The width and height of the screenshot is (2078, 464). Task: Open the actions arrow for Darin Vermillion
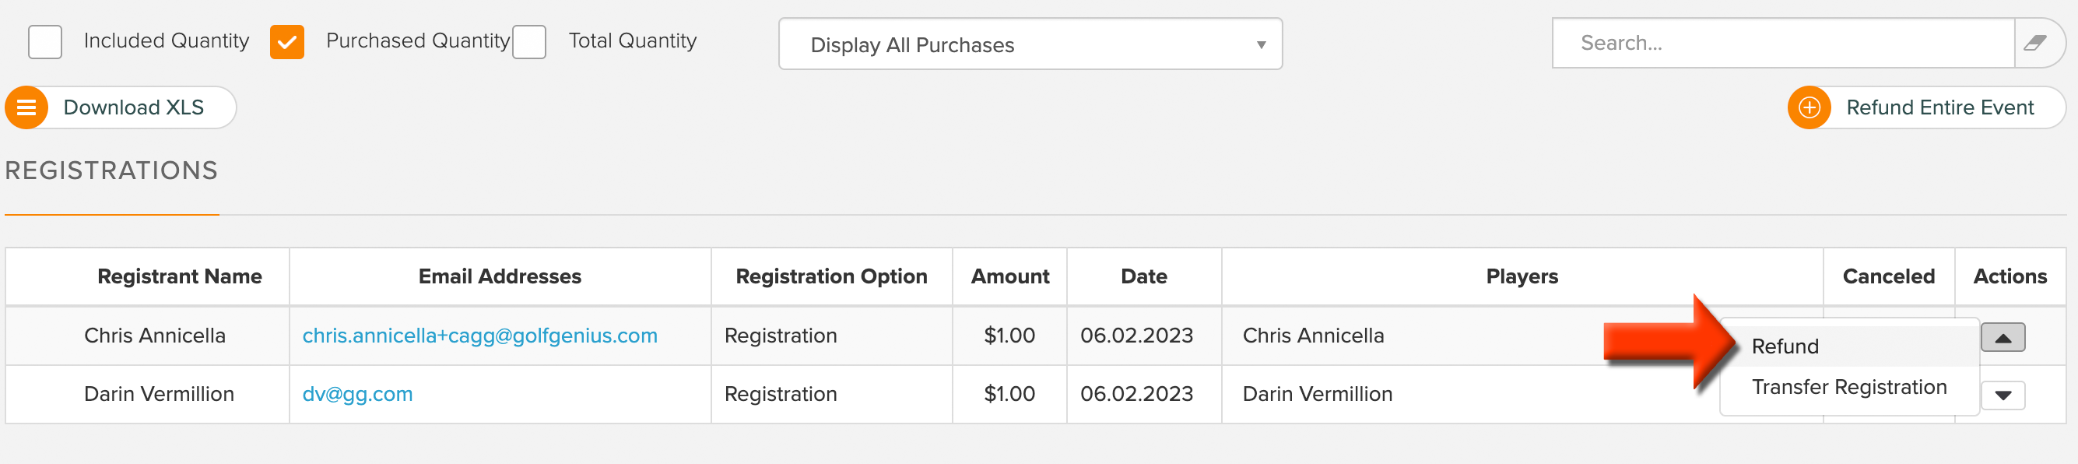pos(2003,395)
